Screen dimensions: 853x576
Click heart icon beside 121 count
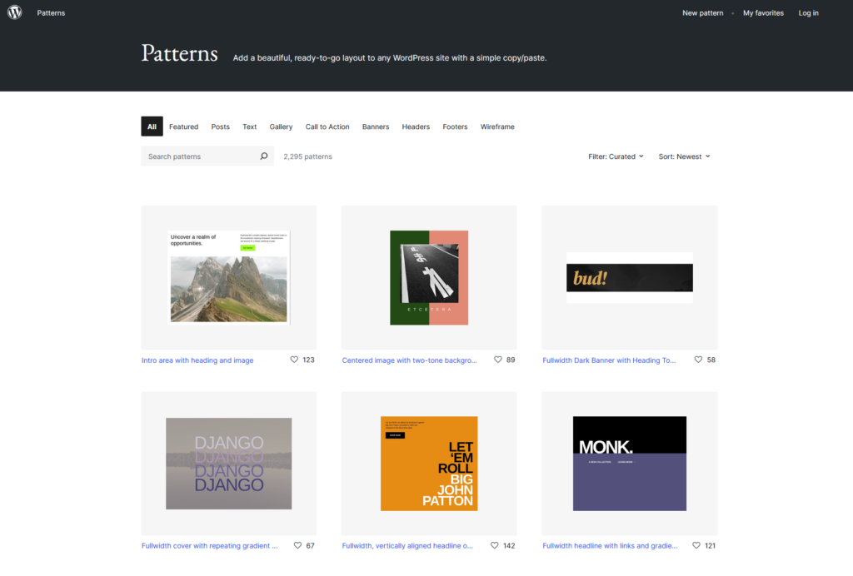696,545
